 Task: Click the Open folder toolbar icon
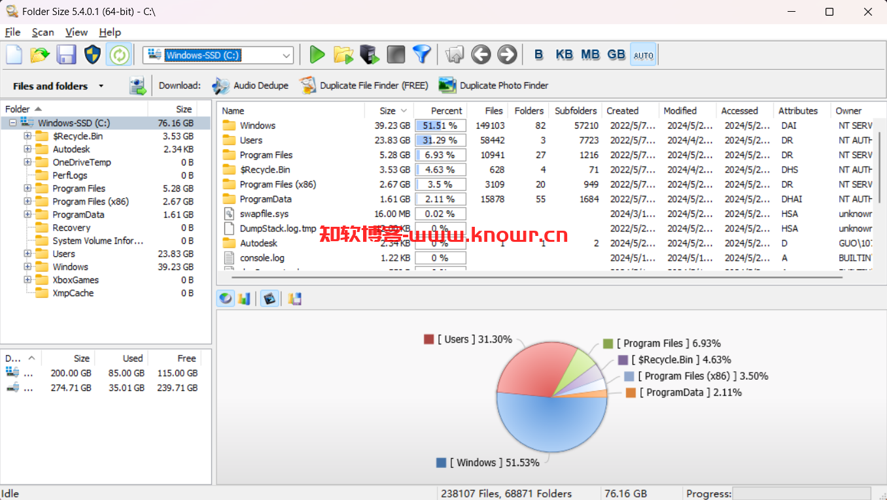click(40, 55)
